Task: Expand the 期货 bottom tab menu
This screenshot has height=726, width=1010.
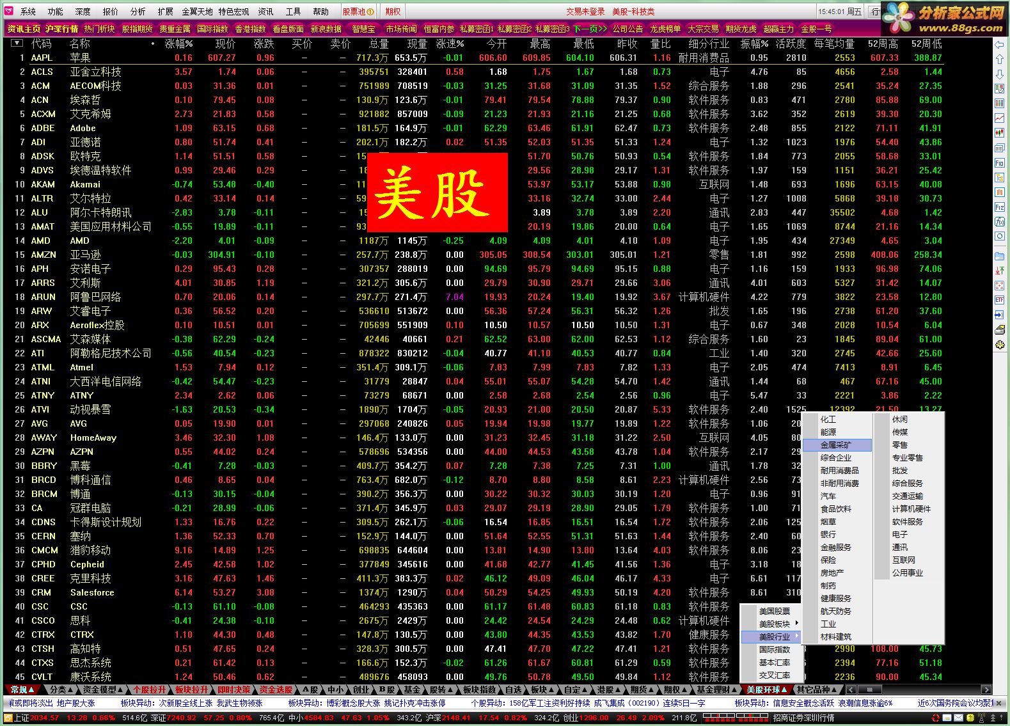Action: [642, 690]
